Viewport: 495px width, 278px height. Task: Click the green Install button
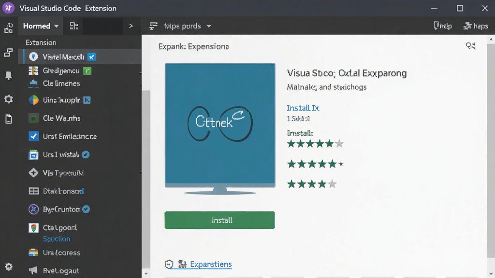click(x=220, y=220)
